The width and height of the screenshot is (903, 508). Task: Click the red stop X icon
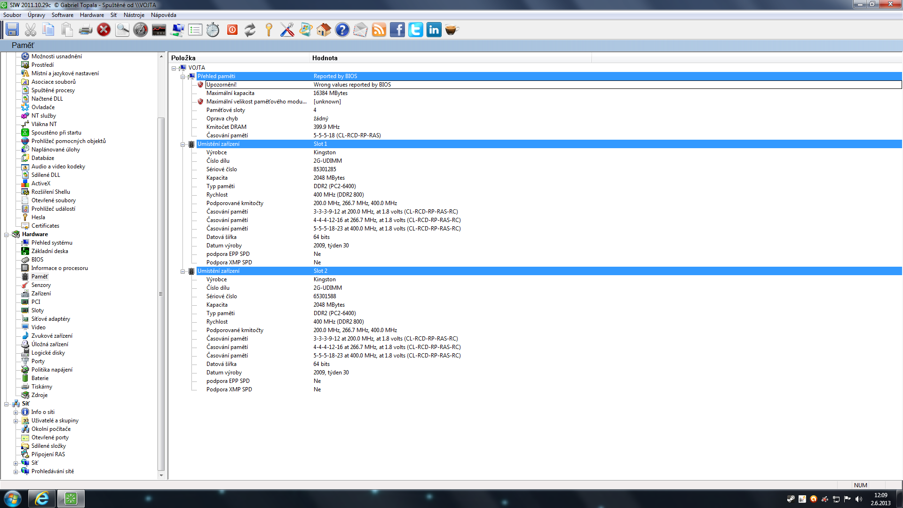coord(103,30)
